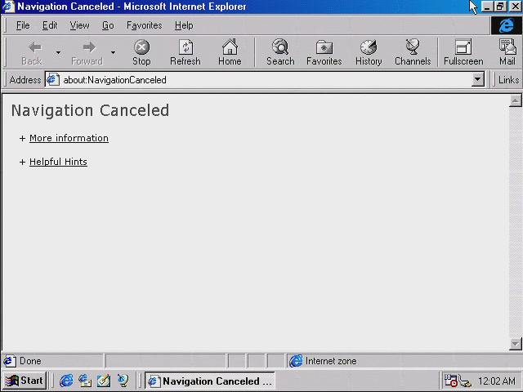Open the Forward history dropdown arrow
This screenshot has height=392, width=523.
coord(113,52)
